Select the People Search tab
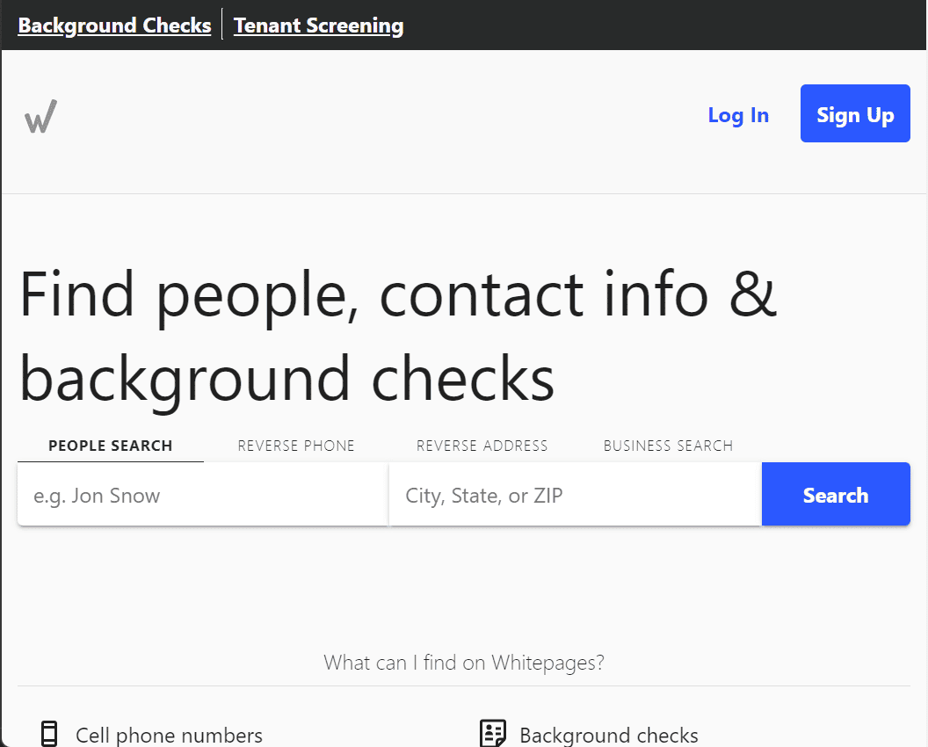The height and width of the screenshot is (747, 928). pos(111,446)
